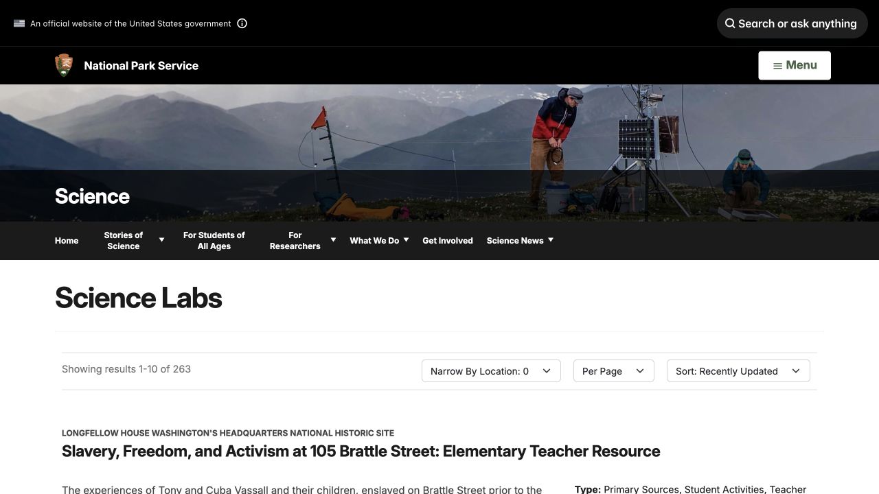Open Sort: Recently Updated dropdown

[x=738, y=371]
